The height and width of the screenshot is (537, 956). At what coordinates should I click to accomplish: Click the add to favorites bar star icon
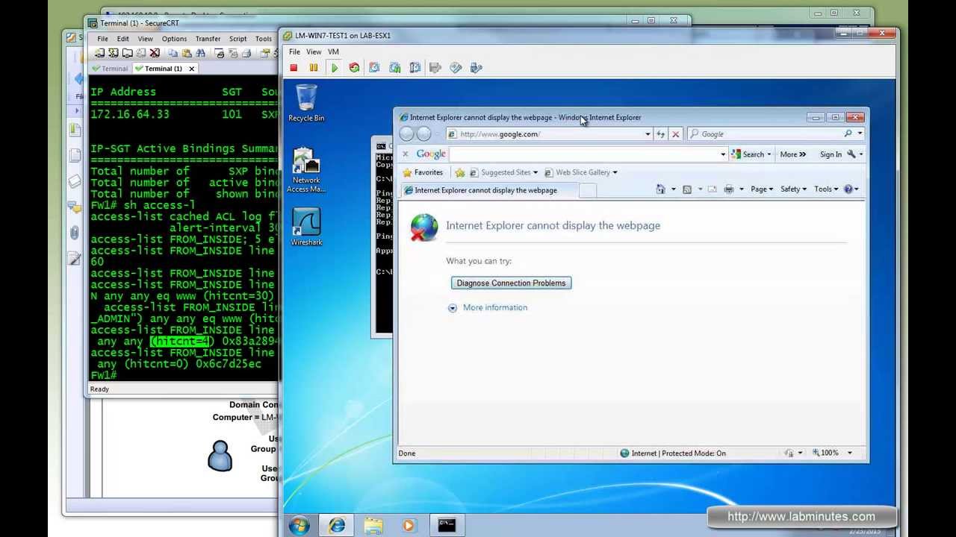click(x=460, y=172)
